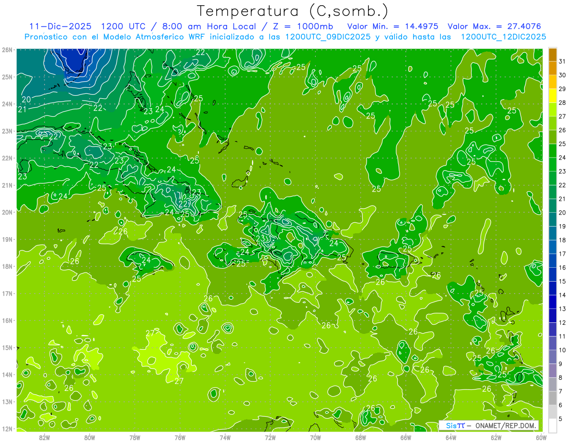Click the "25N" latitude axis label

click(7, 77)
